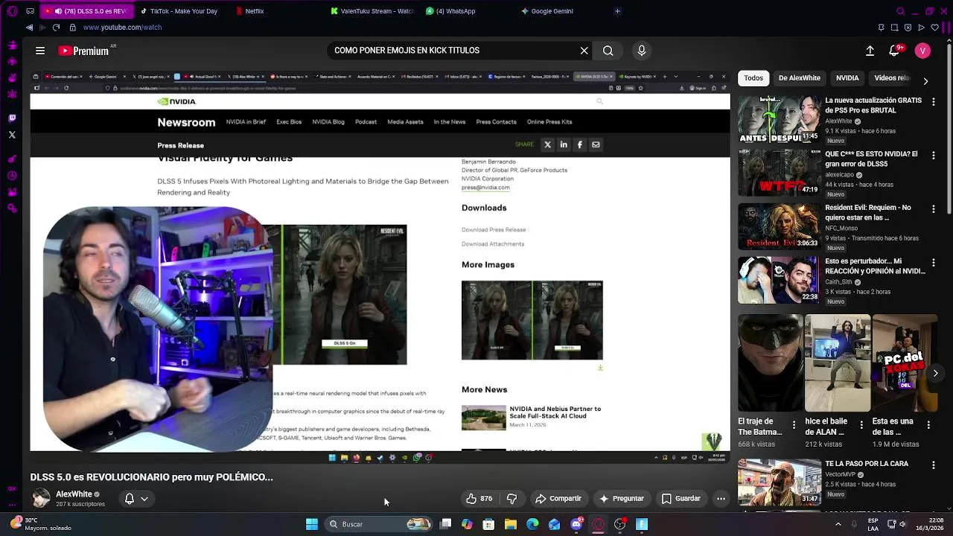Open options for 'Resident Evil: Requiem' video

(x=934, y=209)
